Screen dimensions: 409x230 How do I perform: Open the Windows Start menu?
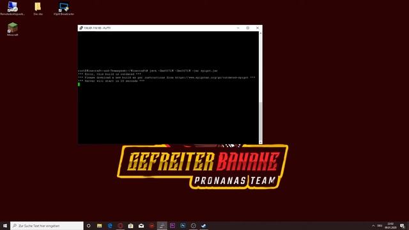click(5, 226)
